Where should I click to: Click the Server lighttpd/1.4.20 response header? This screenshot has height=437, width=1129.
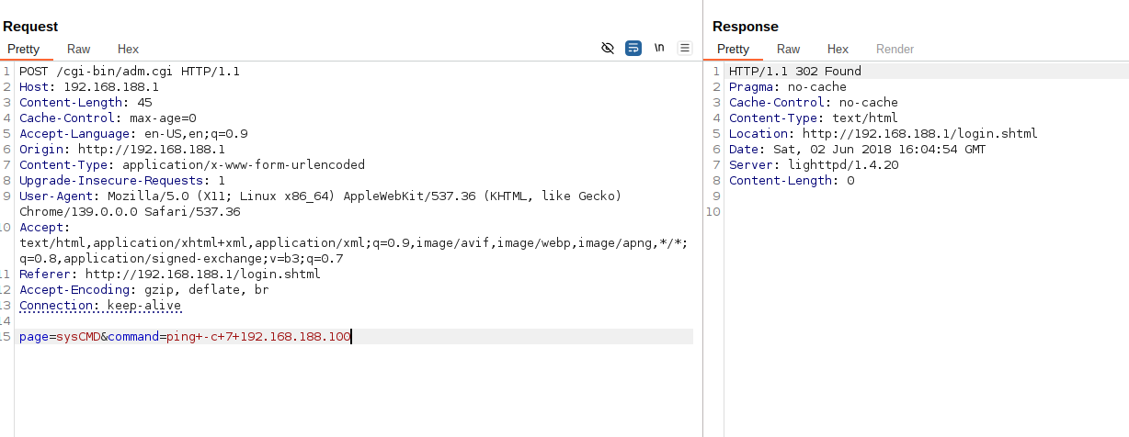[x=813, y=164]
